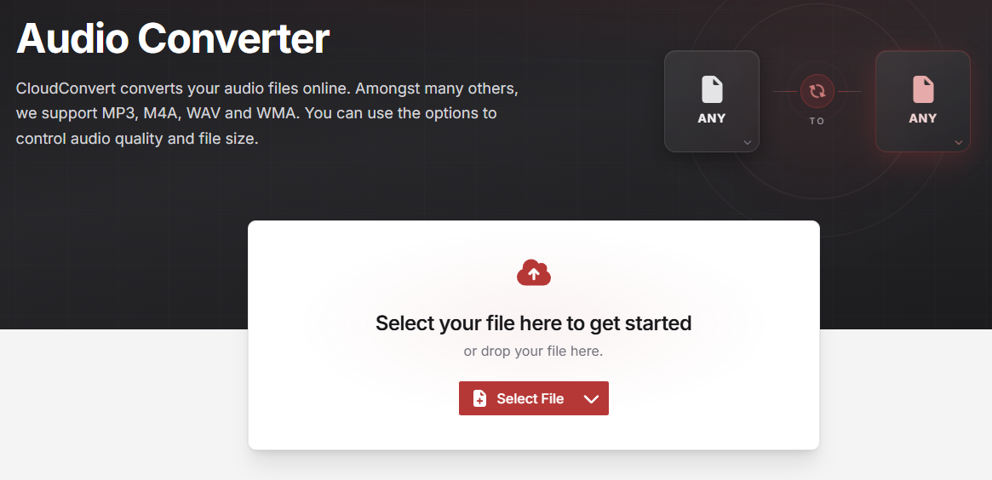Open the source format ANY dropdown
The width and height of the screenshot is (992, 480).
click(x=712, y=101)
